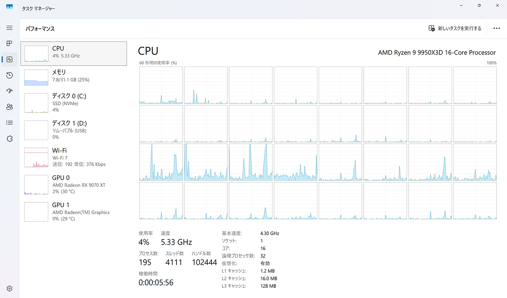This screenshot has height=298, width=507.
Task: Click the first logical processor graph
Action: tap(161, 85)
